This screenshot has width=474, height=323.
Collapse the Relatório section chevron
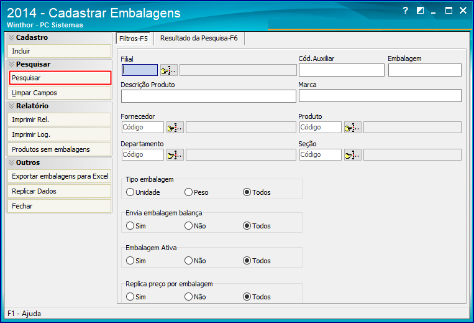click(x=11, y=106)
